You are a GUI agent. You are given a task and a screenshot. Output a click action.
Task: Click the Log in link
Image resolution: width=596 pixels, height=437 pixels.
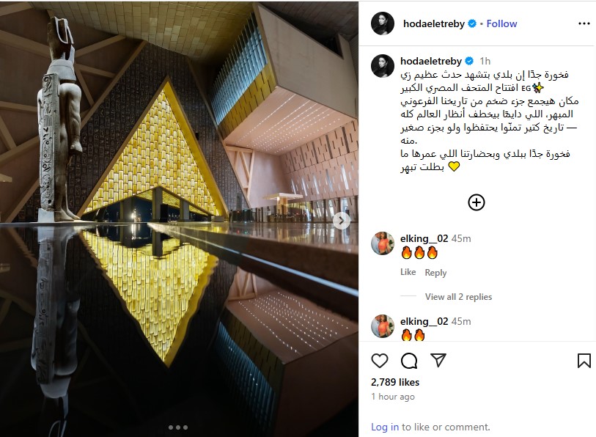pos(385,427)
